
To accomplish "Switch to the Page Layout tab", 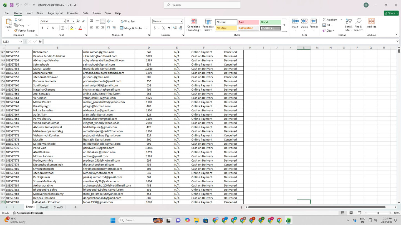I will [55, 13].
